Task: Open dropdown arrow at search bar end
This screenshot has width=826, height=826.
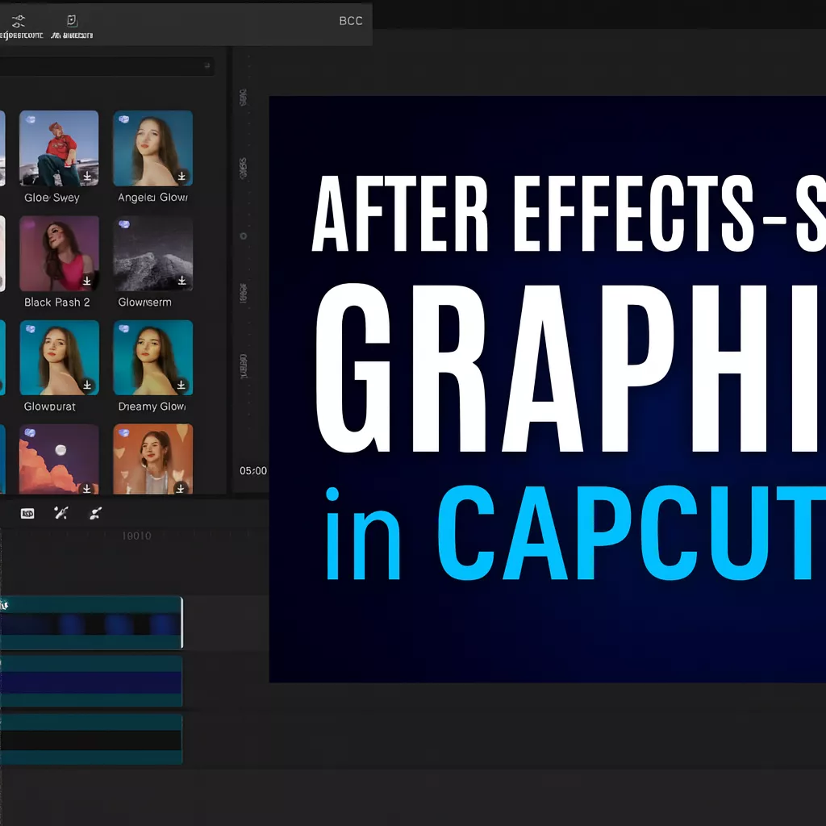Action: point(206,66)
